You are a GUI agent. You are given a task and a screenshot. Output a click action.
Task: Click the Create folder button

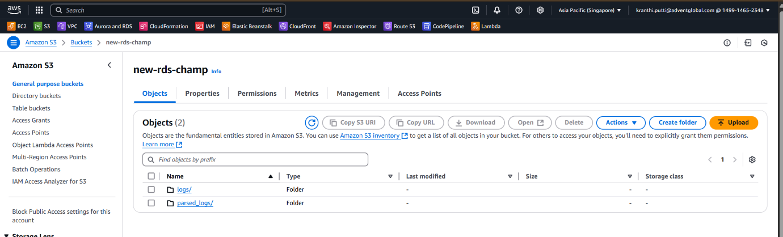pyautogui.click(x=677, y=122)
